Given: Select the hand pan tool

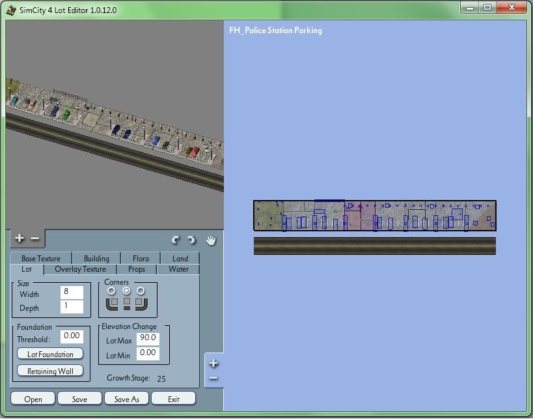Looking at the screenshot, I should click(x=211, y=240).
